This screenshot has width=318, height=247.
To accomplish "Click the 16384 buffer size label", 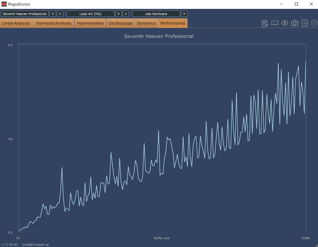I will click(306, 238).
